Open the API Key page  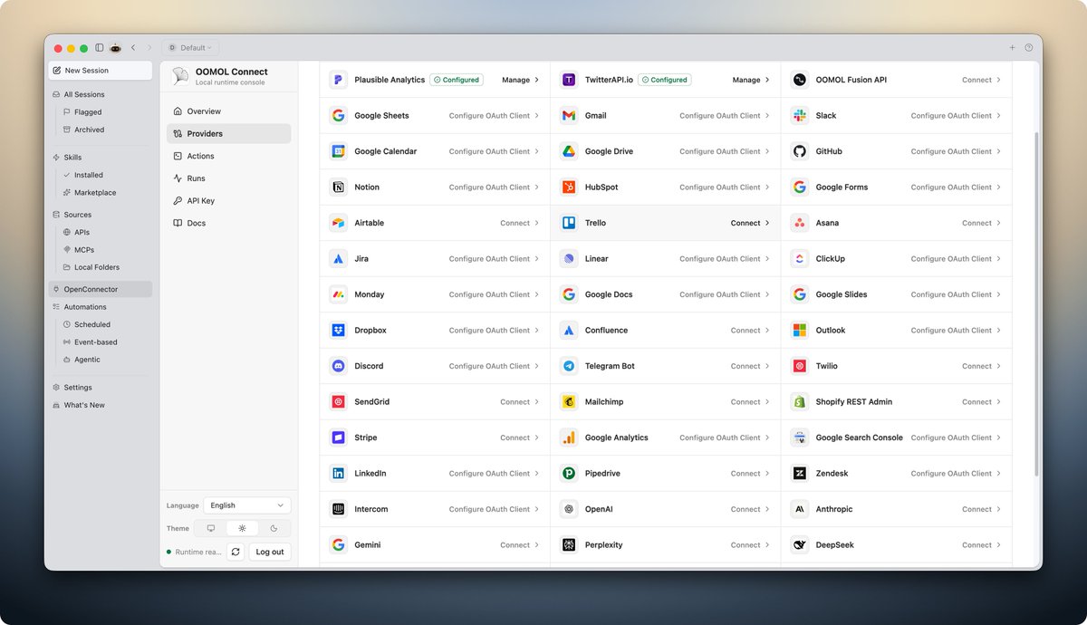(228, 201)
